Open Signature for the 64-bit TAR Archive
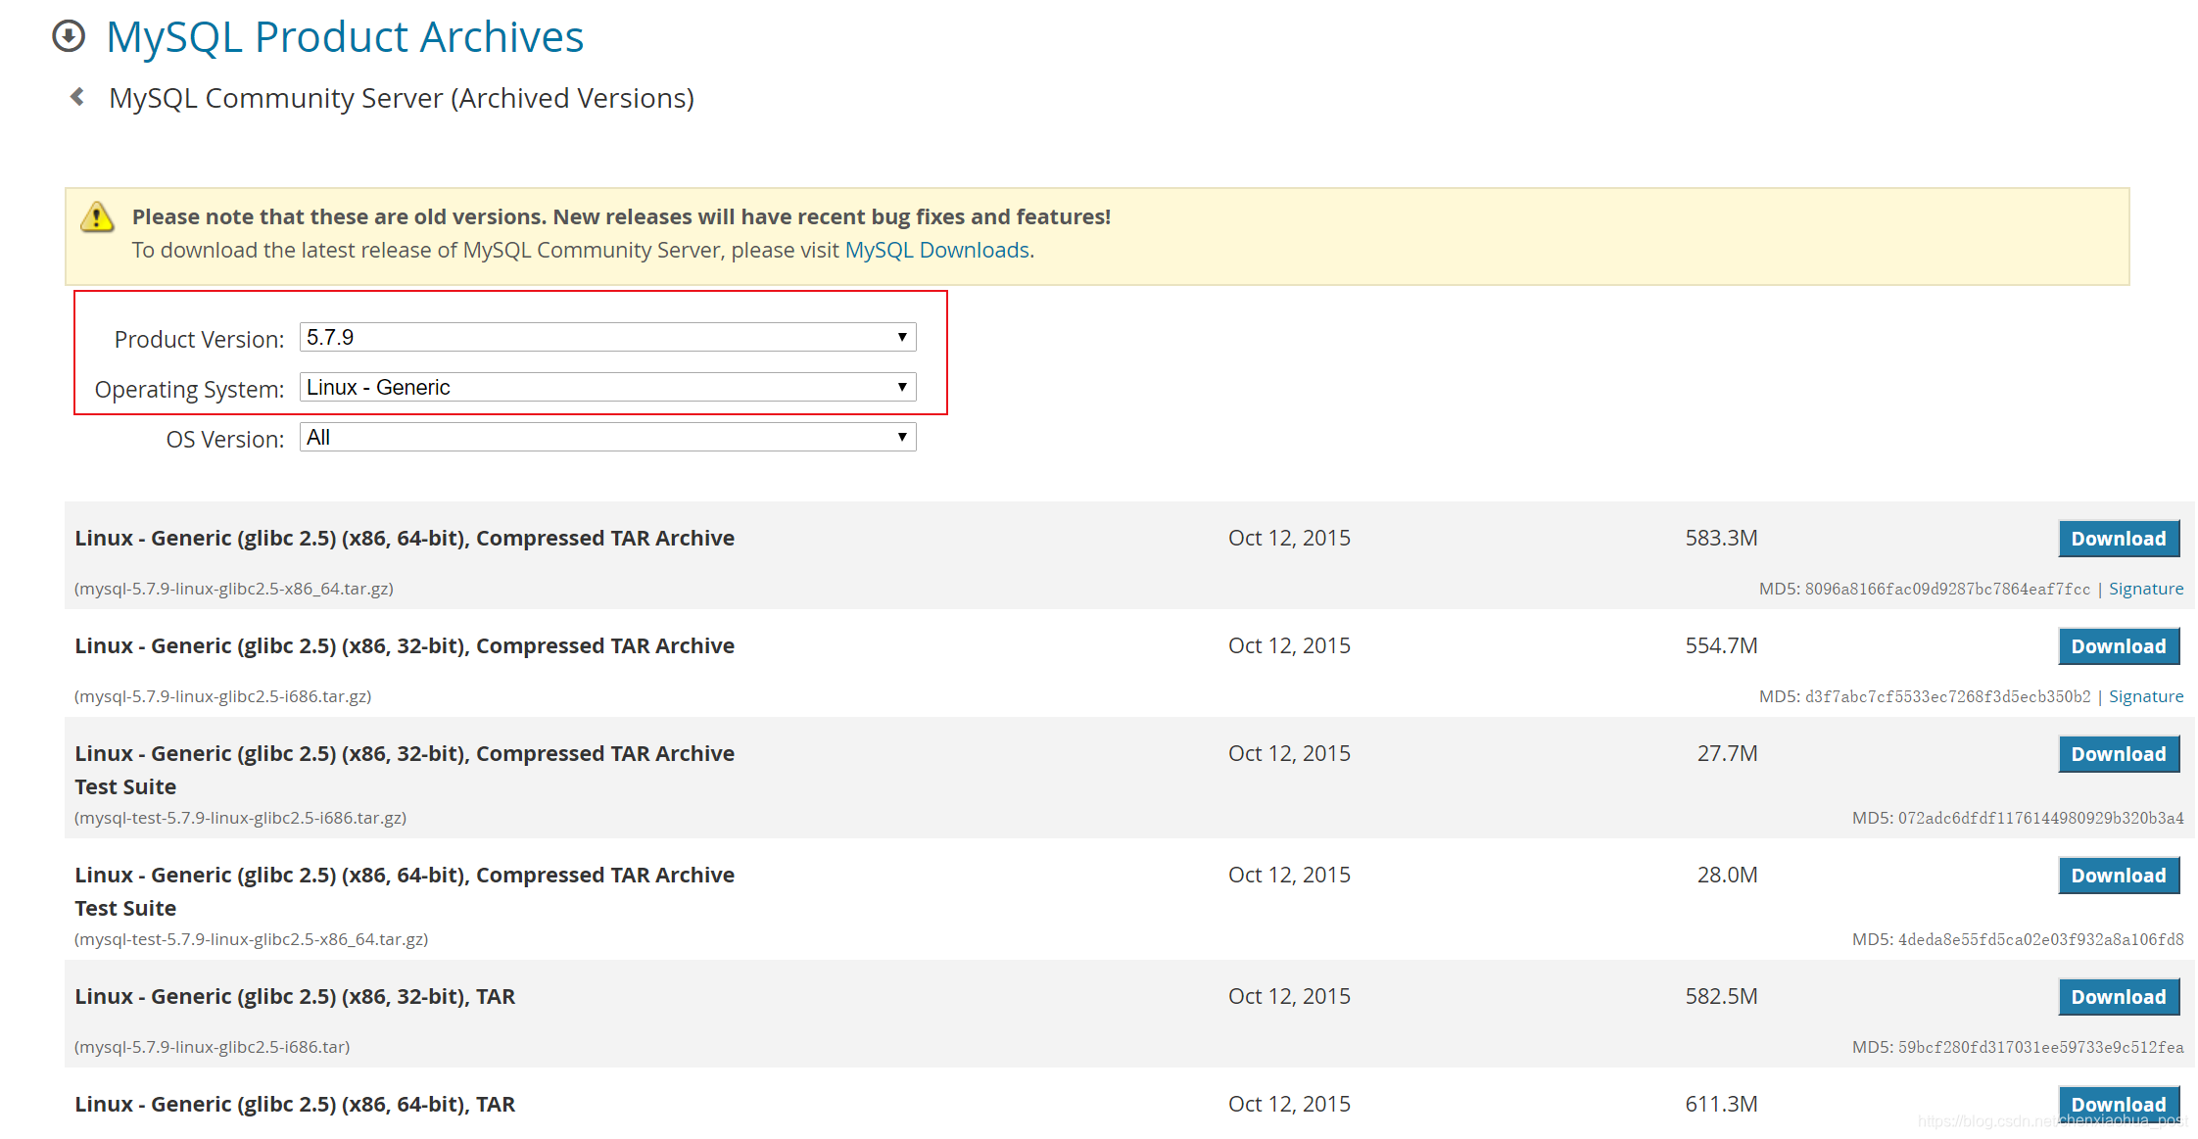 (x=2147, y=589)
